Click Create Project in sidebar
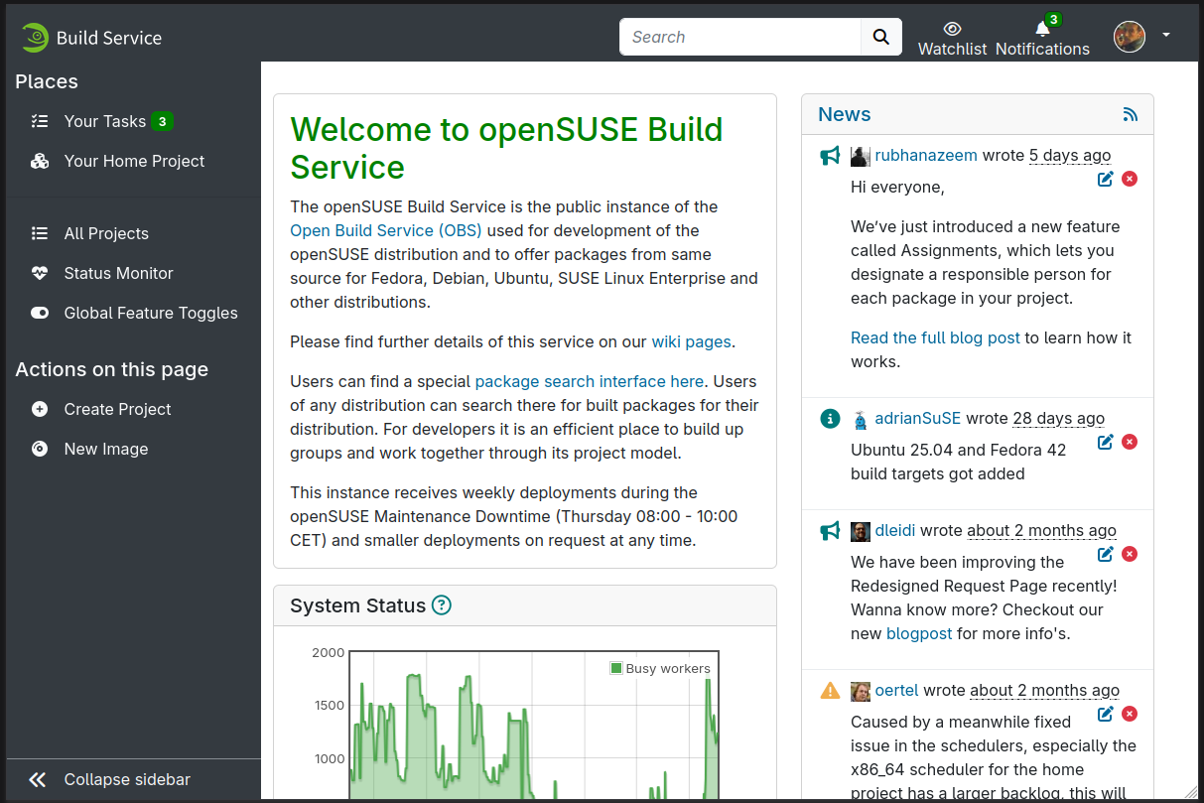This screenshot has width=1204, height=803. pyautogui.click(x=117, y=409)
